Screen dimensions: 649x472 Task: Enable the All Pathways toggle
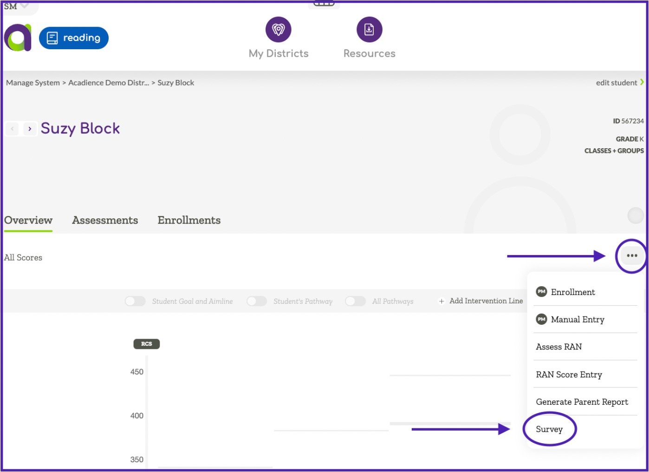(x=355, y=301)
